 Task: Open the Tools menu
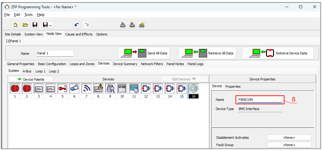(28, 15)
